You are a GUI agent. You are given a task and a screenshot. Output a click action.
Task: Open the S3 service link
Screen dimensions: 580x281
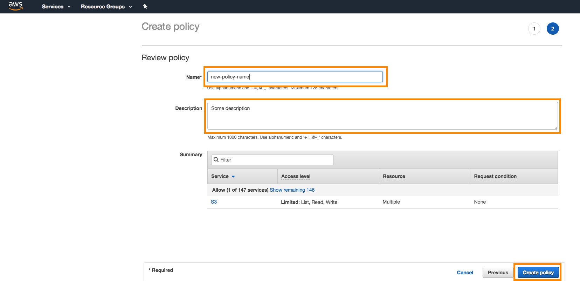(x=214, y=202)
